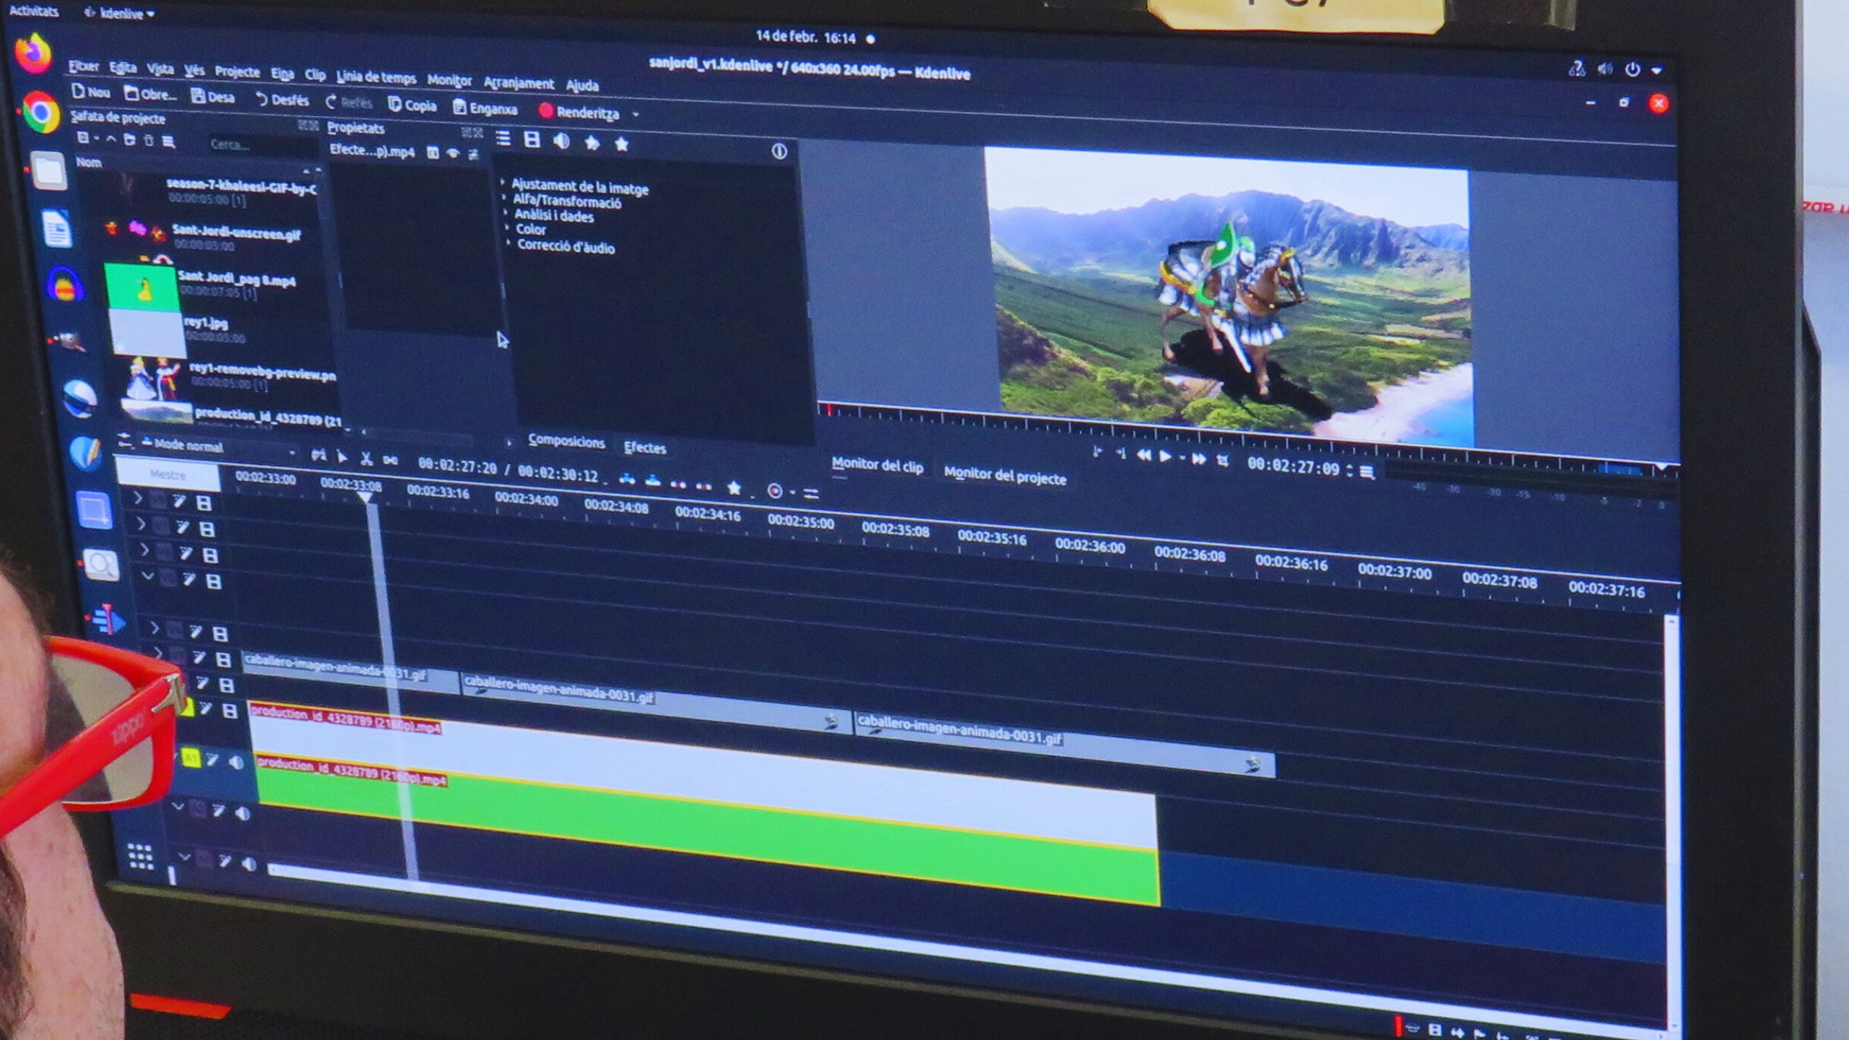Toggle A1 audio track target indicator
This screenshot has height=1040, width=1849.
(191, 758)
